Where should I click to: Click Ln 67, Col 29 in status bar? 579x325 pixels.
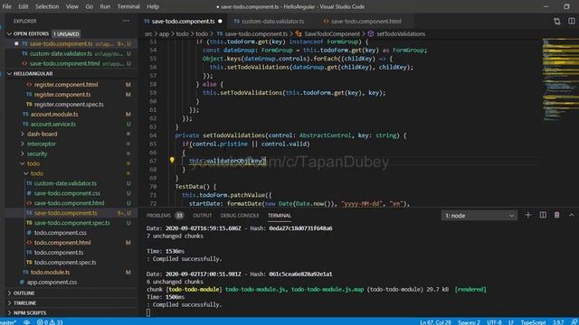point(435,322)
